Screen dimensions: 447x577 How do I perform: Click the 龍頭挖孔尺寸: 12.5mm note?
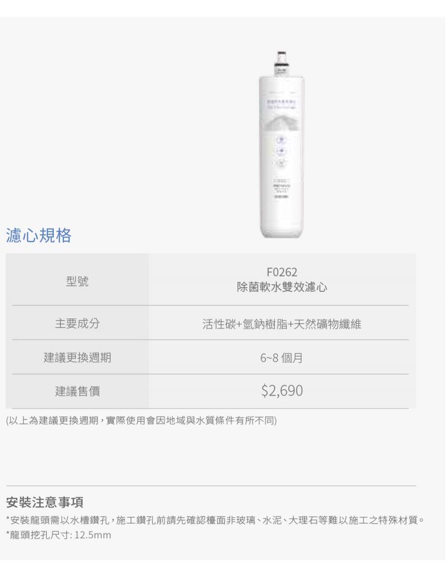click(x=59, y=535)
